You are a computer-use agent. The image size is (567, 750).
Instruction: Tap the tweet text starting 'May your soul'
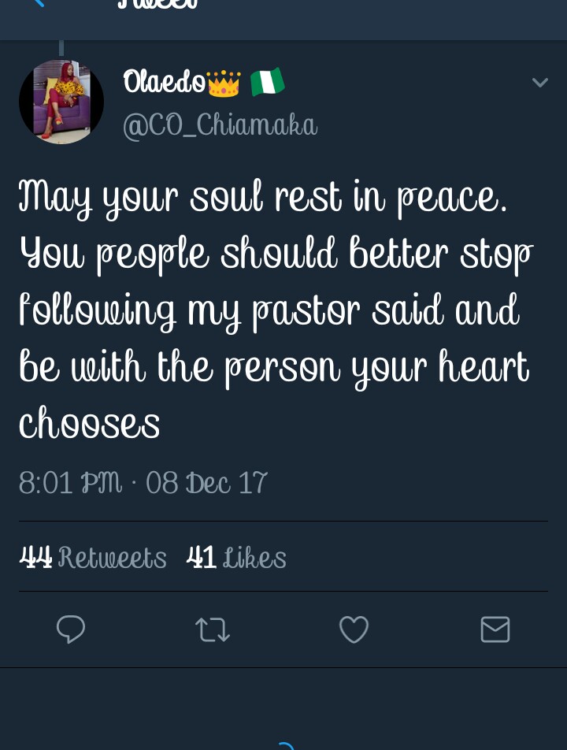click(263, 197)
